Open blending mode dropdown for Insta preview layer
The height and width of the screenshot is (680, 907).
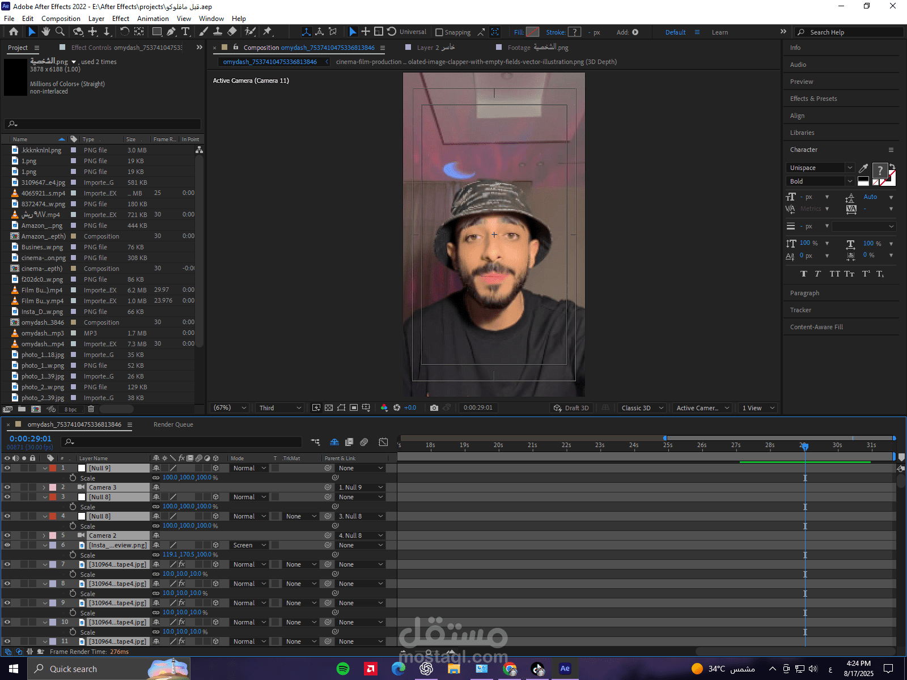pyautogui.click(x=249, y=545)
